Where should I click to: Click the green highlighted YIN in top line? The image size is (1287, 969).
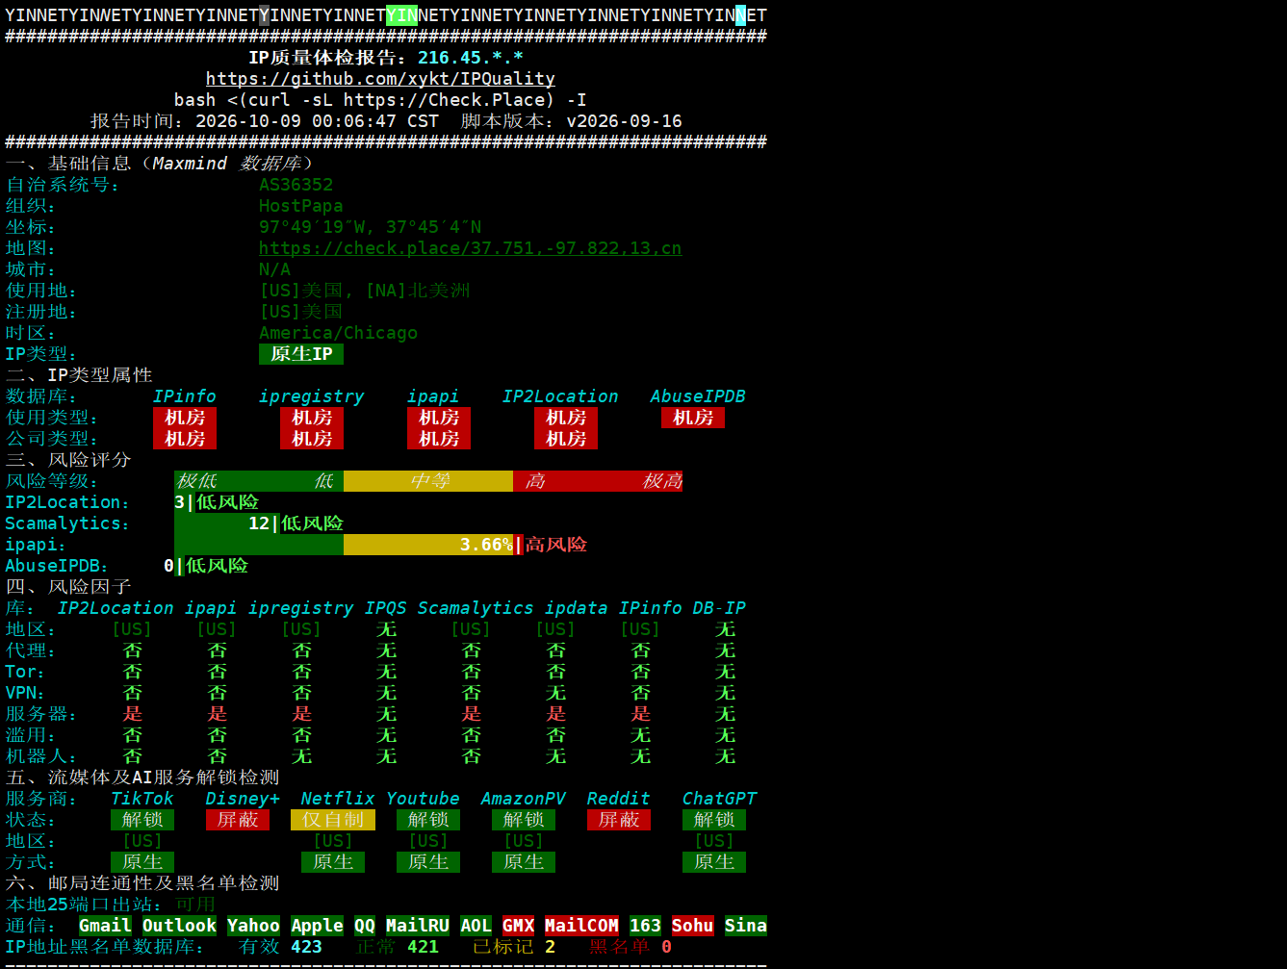(401, 15)
